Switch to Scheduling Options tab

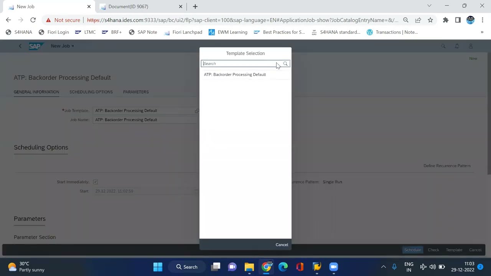click(x=91, y=92)
